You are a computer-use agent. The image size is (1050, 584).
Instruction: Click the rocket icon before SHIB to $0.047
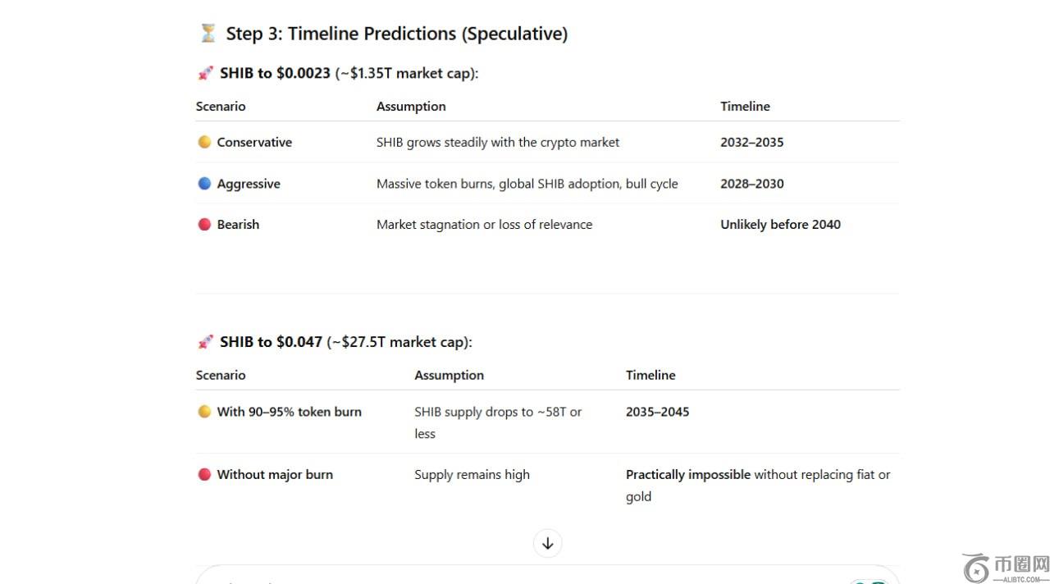pos(205,342)
